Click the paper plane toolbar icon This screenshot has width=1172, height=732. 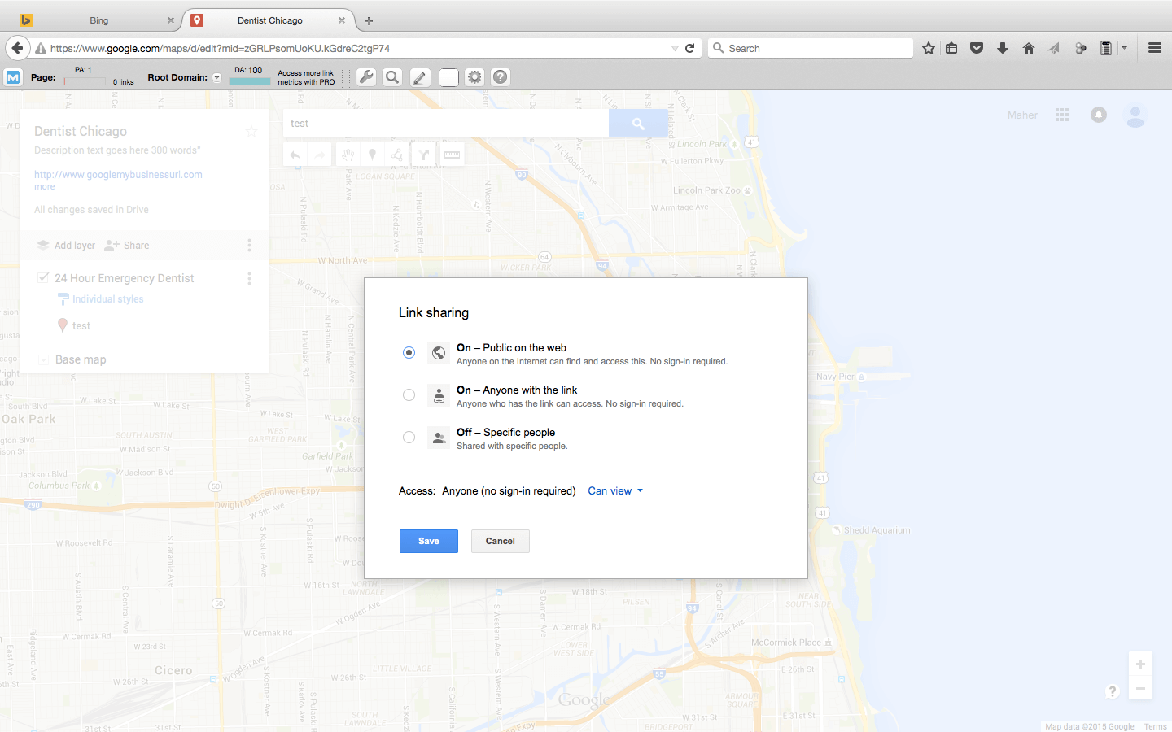pyautogui.click(x=1054, y=48)
